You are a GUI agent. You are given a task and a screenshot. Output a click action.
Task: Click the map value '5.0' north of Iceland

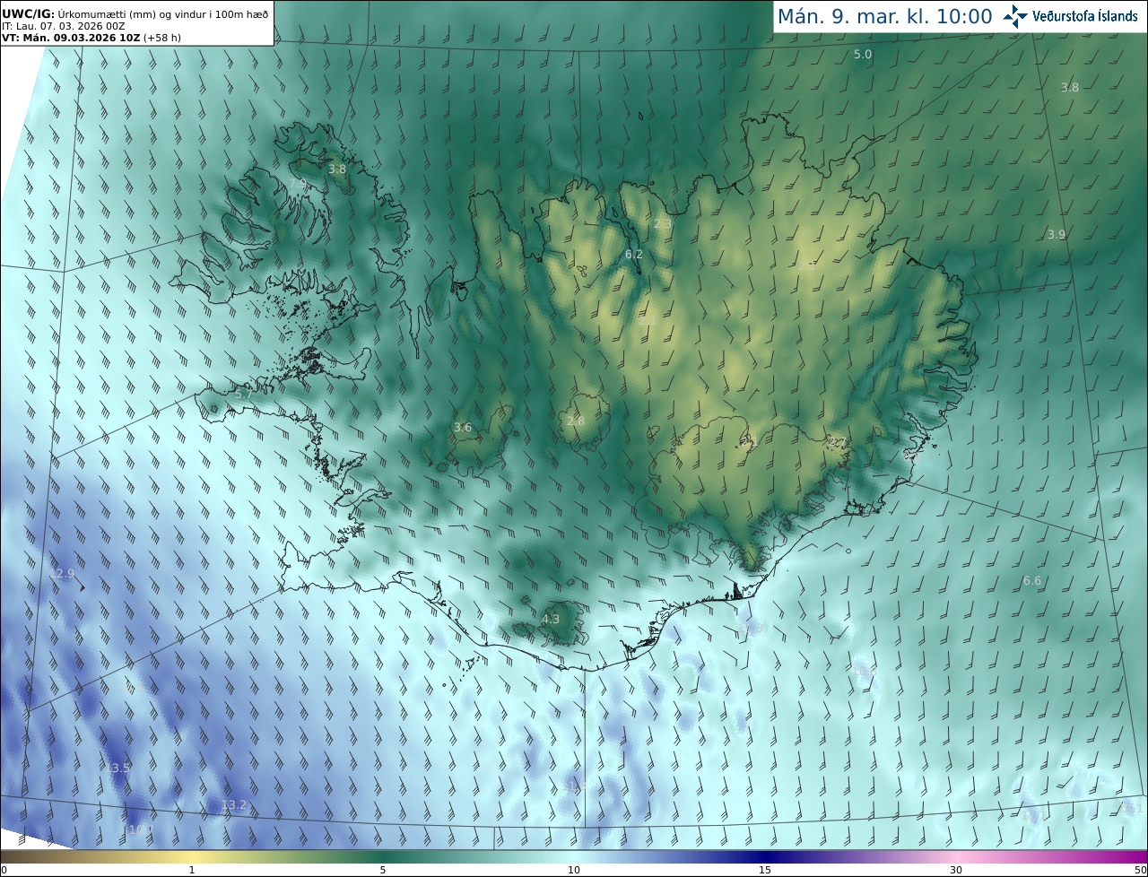coord(862,54)
